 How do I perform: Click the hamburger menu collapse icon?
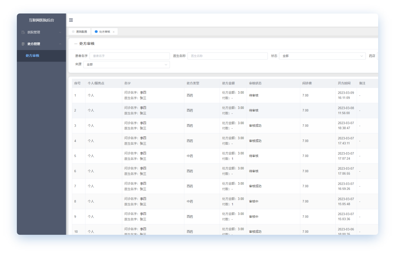[71, 20]
